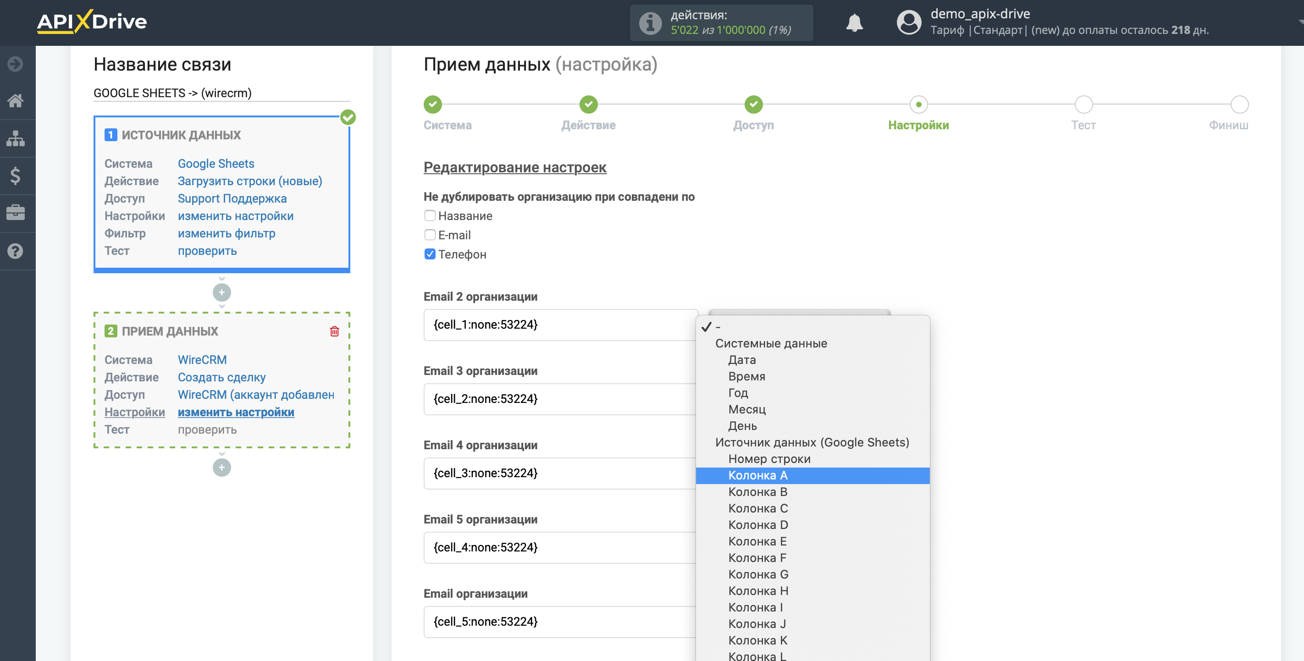This screenshot has height=661, width=1304.
Task: Choose Время from the dropdown
Action: pyautogui.click(x=812, y=376)
